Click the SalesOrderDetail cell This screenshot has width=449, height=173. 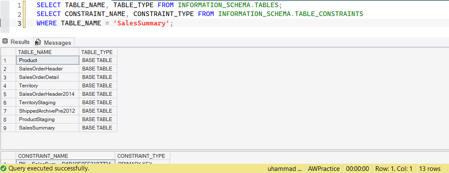click(x=47, y=77)
